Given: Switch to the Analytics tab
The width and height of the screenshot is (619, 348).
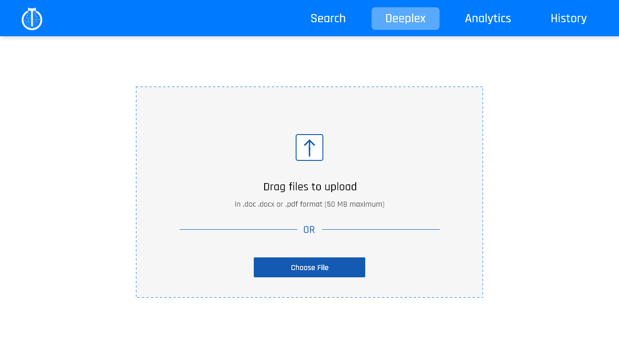Looking at the screenshot, I should click(488, 19).
